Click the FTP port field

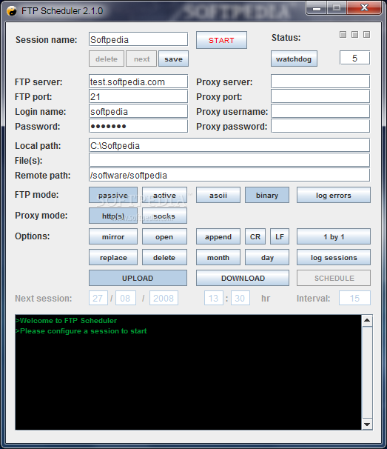[x=138, y=96]
